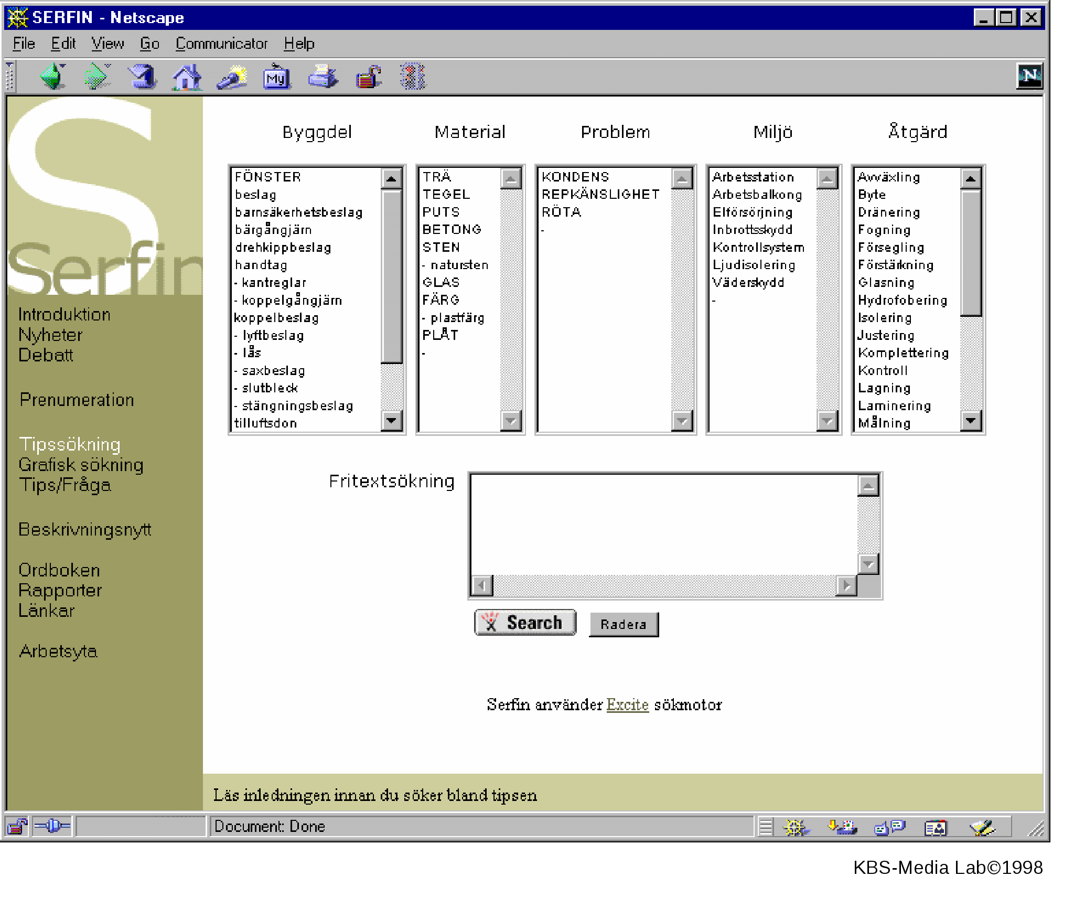Click the Search button
This screenshot has height=898, width=1074.
[x=525, y=623]
